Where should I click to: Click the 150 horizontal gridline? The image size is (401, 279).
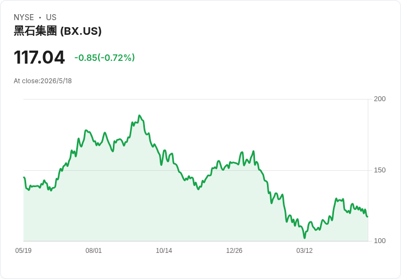pos(196,170)
